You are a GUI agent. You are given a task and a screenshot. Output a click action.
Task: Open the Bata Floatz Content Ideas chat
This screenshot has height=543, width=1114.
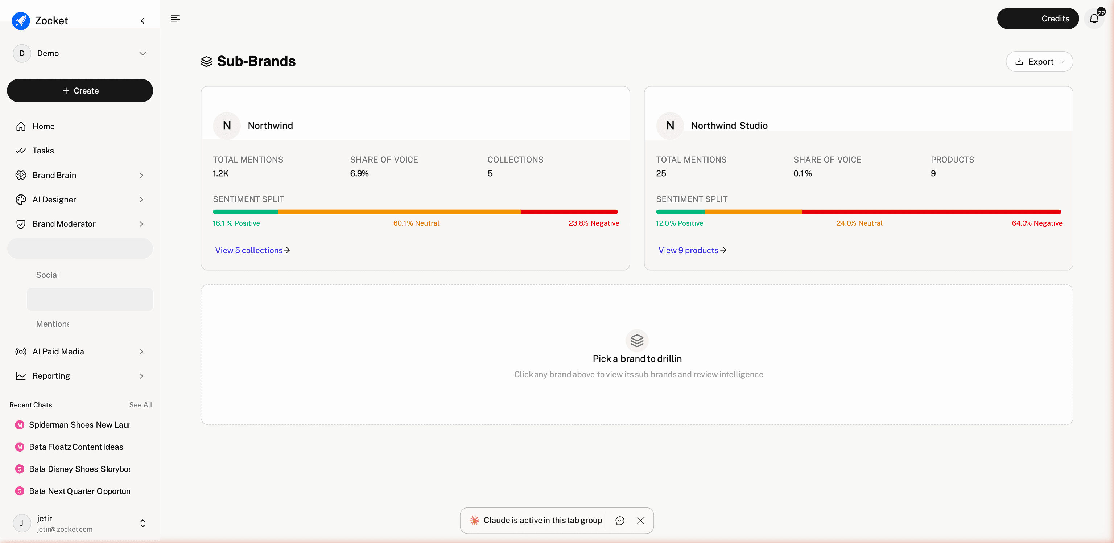click(x=76, y=447)
